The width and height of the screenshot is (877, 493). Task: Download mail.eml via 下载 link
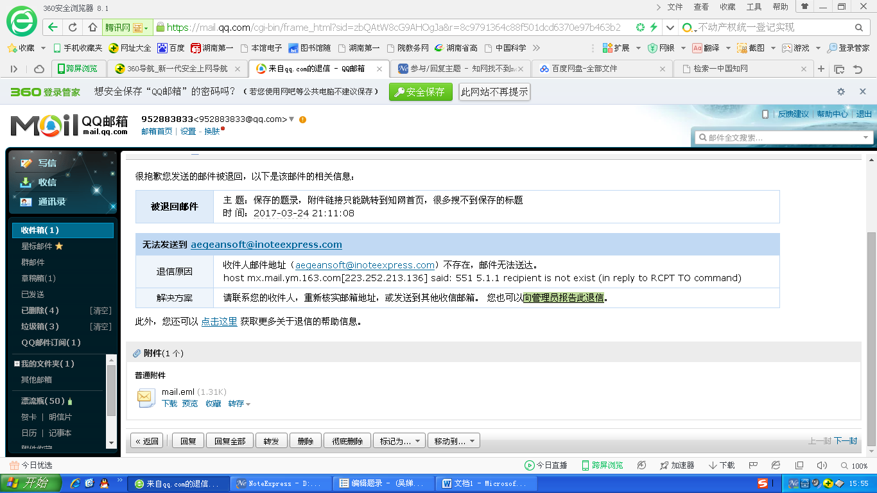[169, 404]
